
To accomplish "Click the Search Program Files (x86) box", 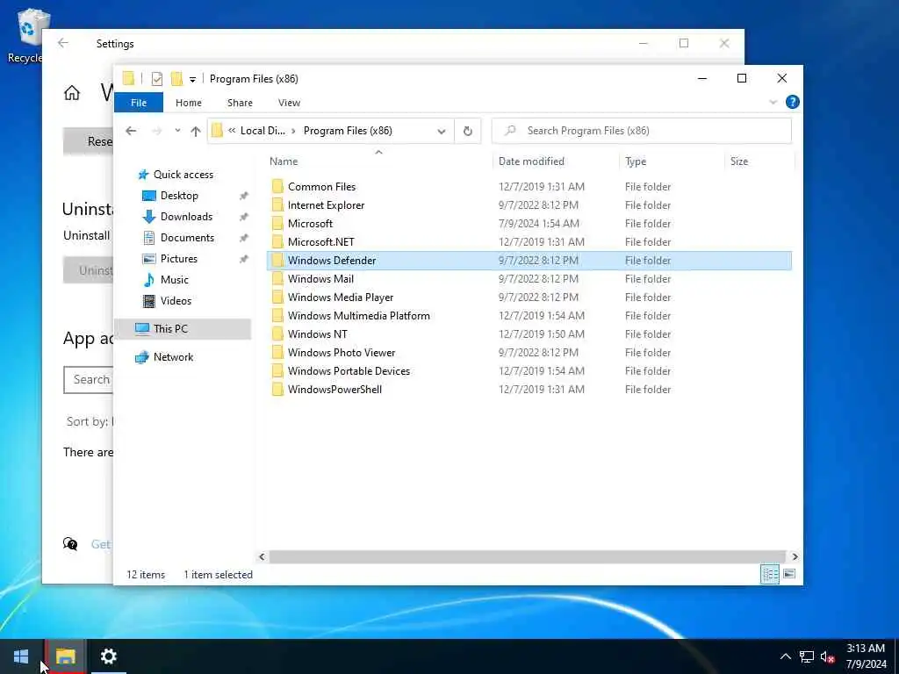I will (642, 131).
